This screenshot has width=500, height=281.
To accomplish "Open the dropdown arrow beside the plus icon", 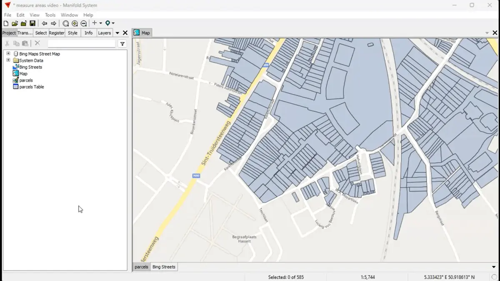I will [x=100, y=23].
